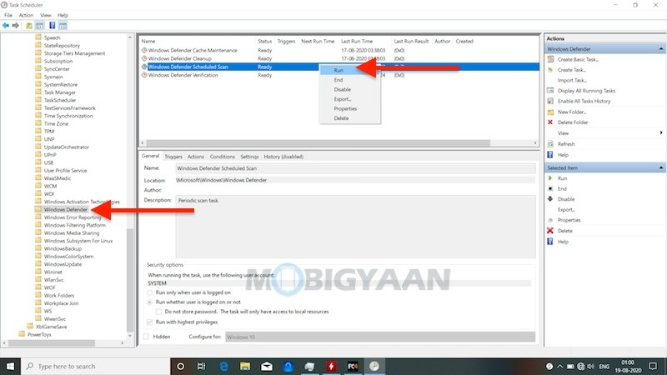Select the Windows Defender folder in tree

coord(66,210)
